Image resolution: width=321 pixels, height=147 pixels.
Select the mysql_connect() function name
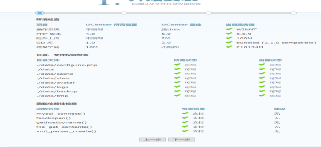click(61, 114)
